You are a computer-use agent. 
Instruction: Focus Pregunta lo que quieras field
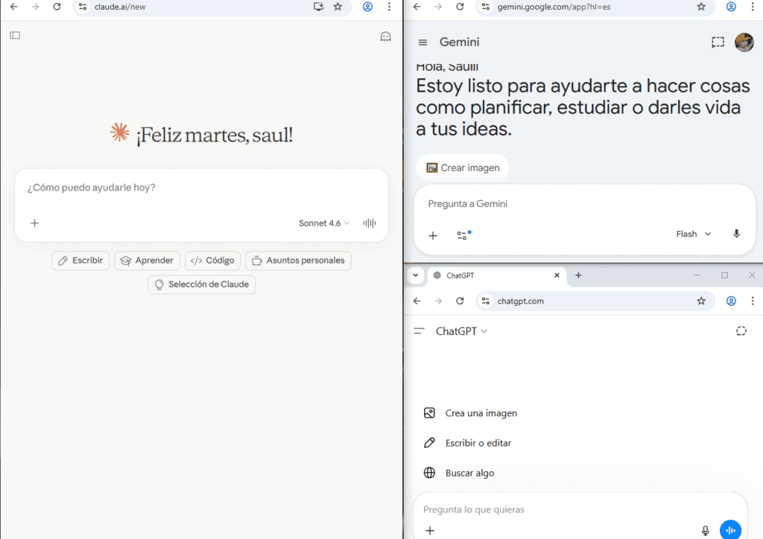click(579, 509)
